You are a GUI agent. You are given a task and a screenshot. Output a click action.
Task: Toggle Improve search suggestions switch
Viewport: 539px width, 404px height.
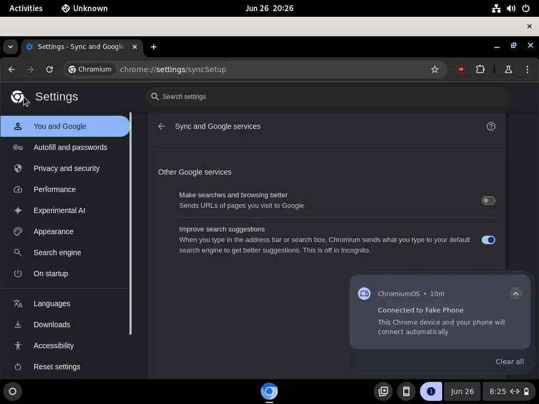click(x=488, y=240)
